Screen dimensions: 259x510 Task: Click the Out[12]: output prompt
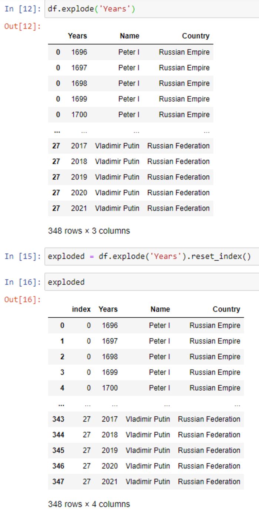coord(23,26)
